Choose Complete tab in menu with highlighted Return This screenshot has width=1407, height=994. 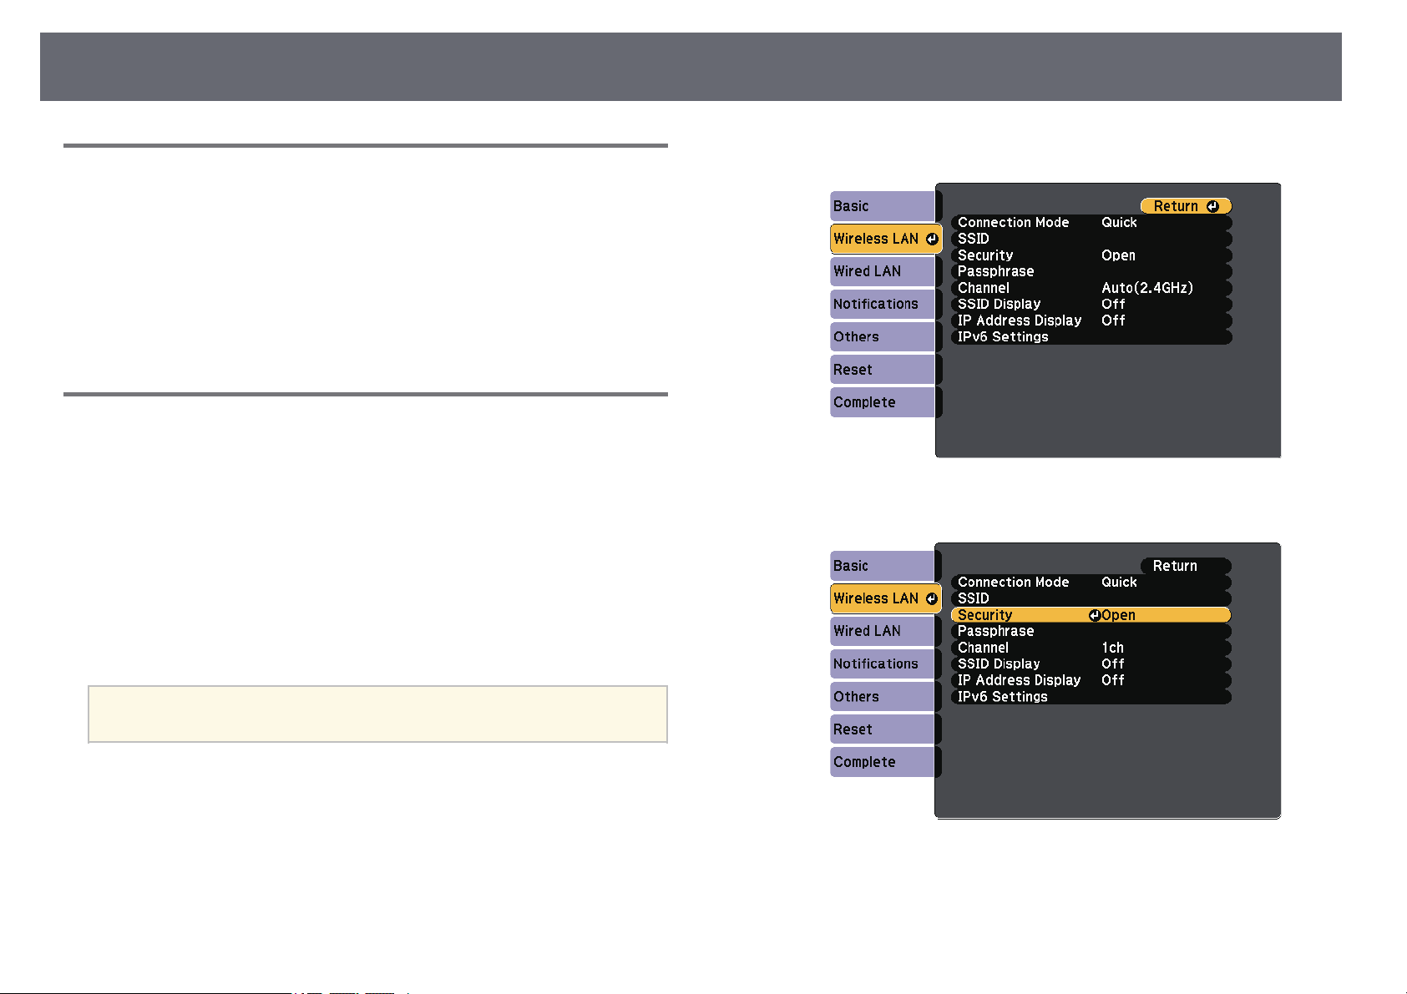[883, 402]
